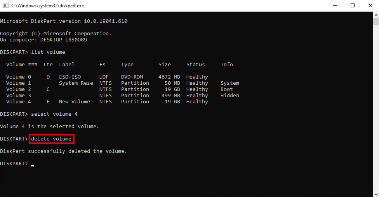Click 'Volume 4' in the volume list
The width and height of the screenshot is (379, 197).
[19, 102]
